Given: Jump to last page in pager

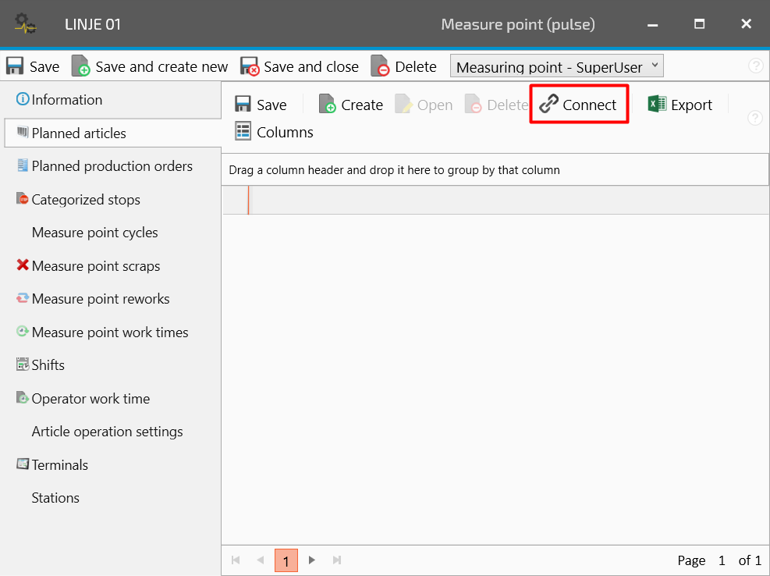Looking at the screenshot, I should point(337,560).
